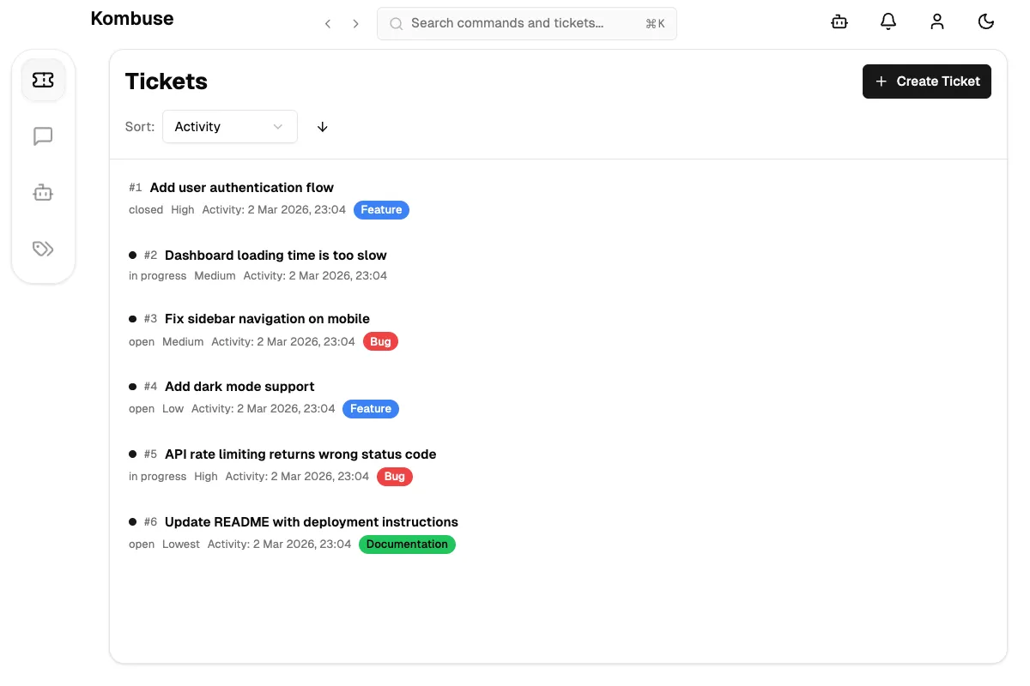Click the Feature badge on ticket #4
The image size is (1030, 686).
371,409
